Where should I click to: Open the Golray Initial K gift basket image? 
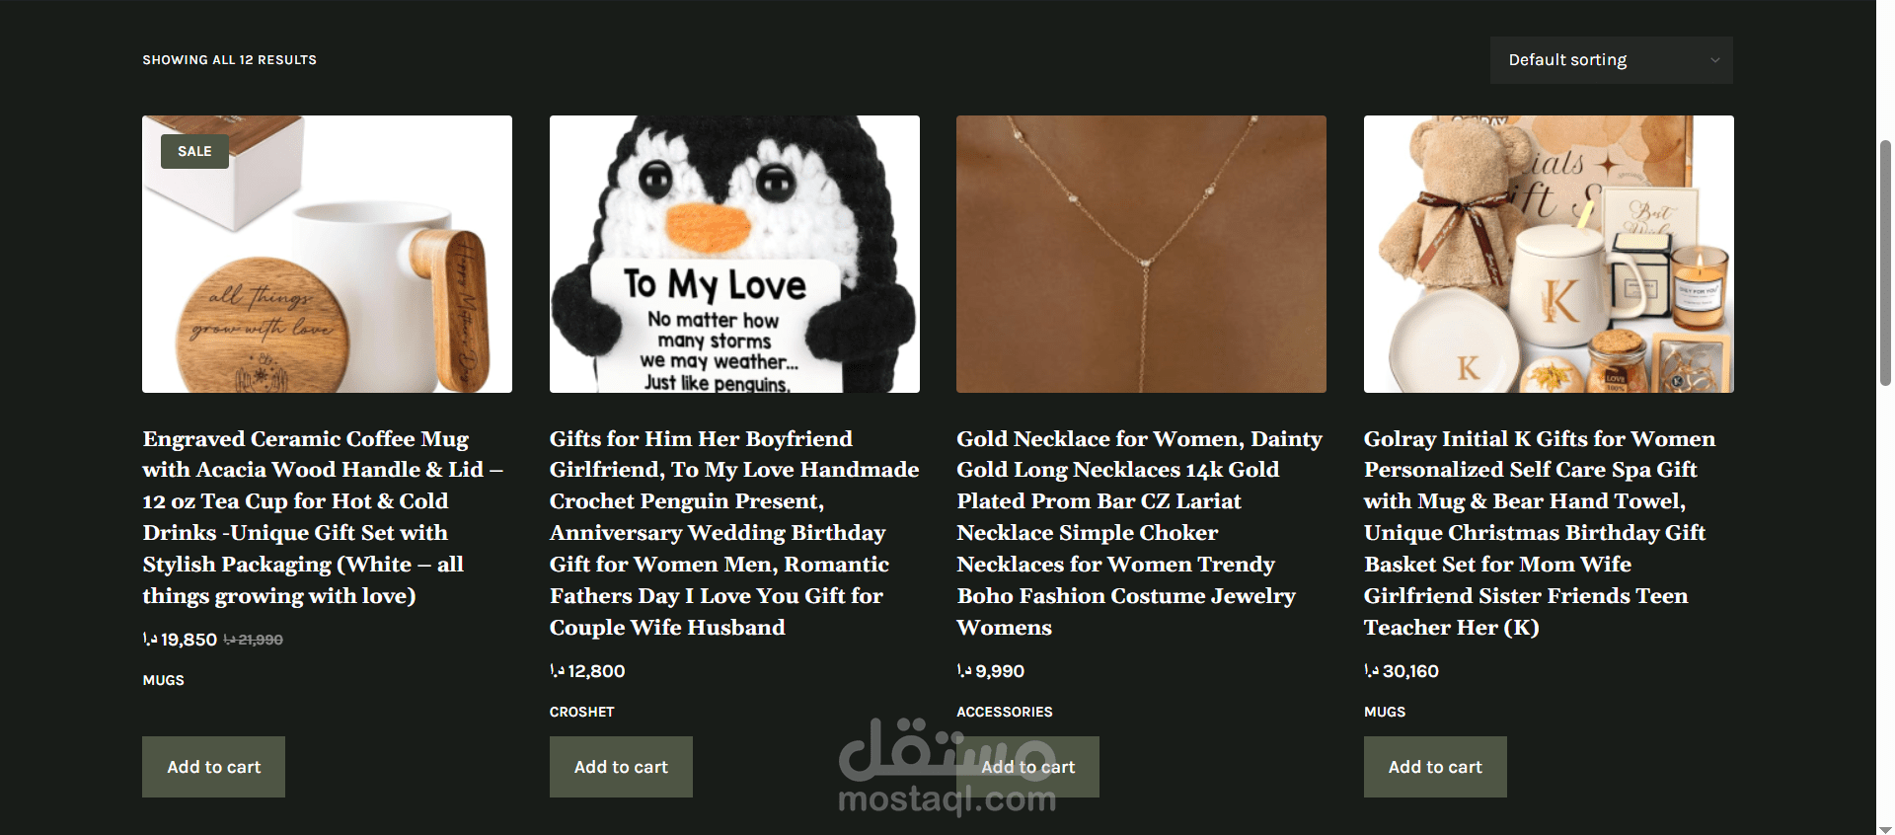coord(1549,255)
